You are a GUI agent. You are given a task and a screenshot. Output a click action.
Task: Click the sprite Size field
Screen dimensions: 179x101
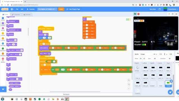(x=155, y=59)
